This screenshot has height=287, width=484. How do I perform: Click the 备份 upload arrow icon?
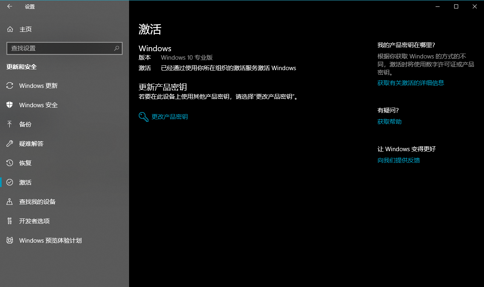click(x=10, y=124)
